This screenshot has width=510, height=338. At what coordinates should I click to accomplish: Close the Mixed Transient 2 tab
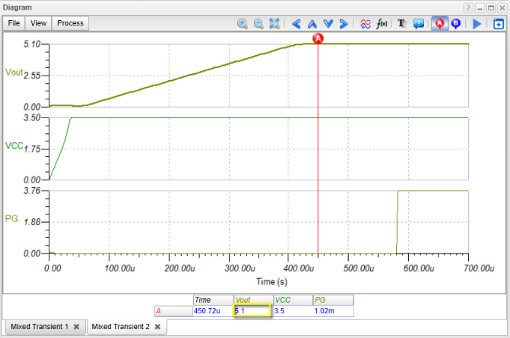pyautogui.click(x=157, y=327)
